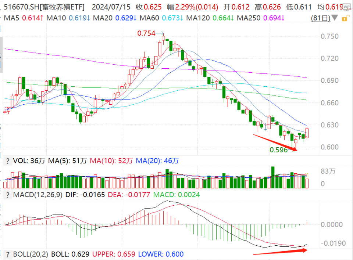Select the 516670.SH[畜牧养殖ETF] title
This screenshot has height=260, width=353.
click(44, 7)
